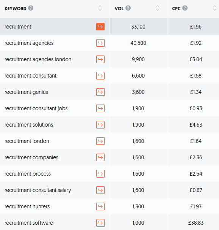Show help tooltip for VOL column
219x230 pixels.
click(x=128, y=8)
